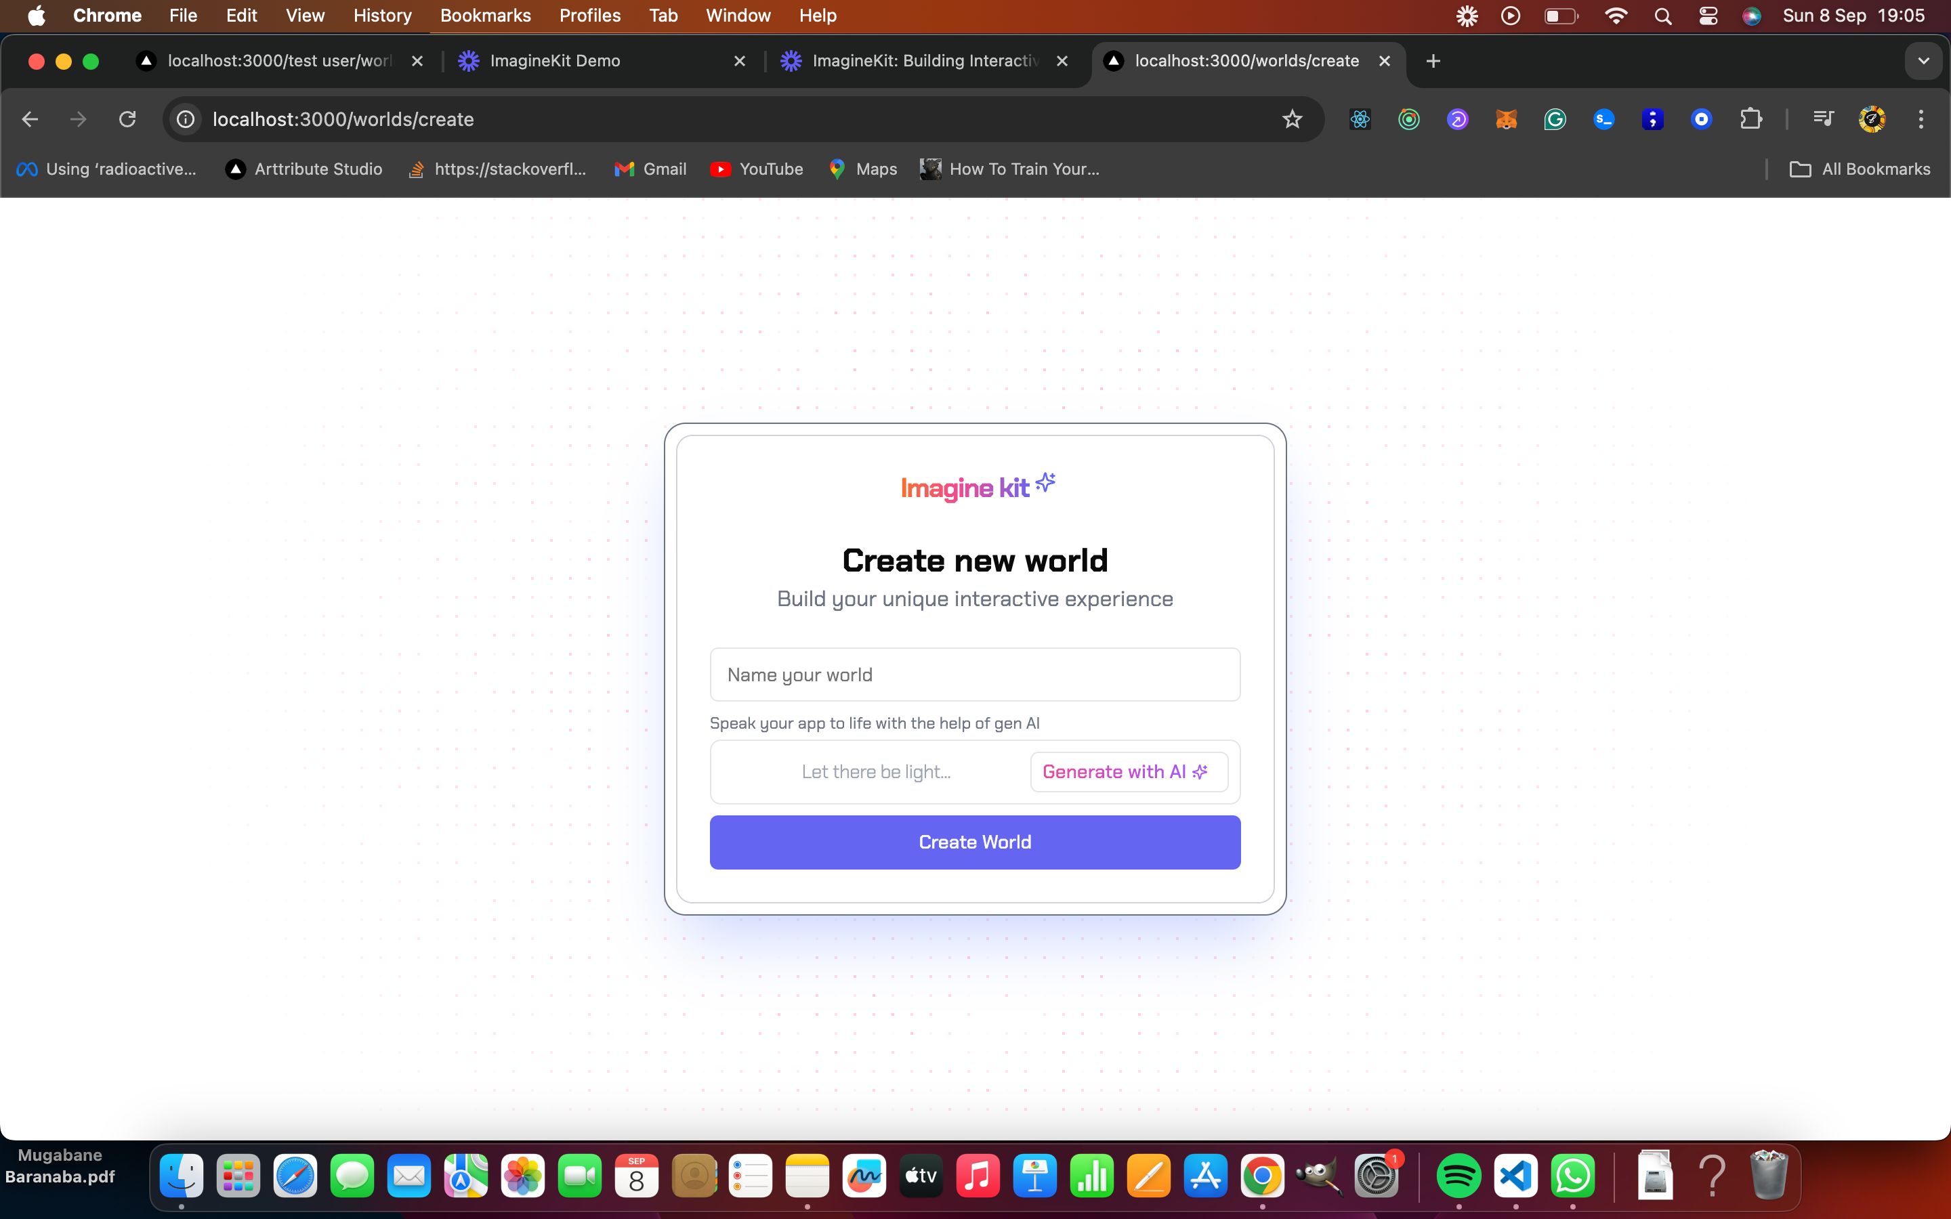Open the File menu
Viewport: 1951px width, 1219px height.
click(x=183, y=16)
